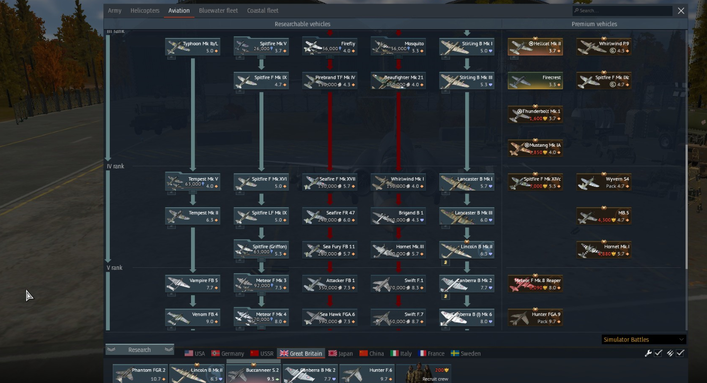Select the Sea Fury FB 11 aircraft

click(x=329, y=251)
